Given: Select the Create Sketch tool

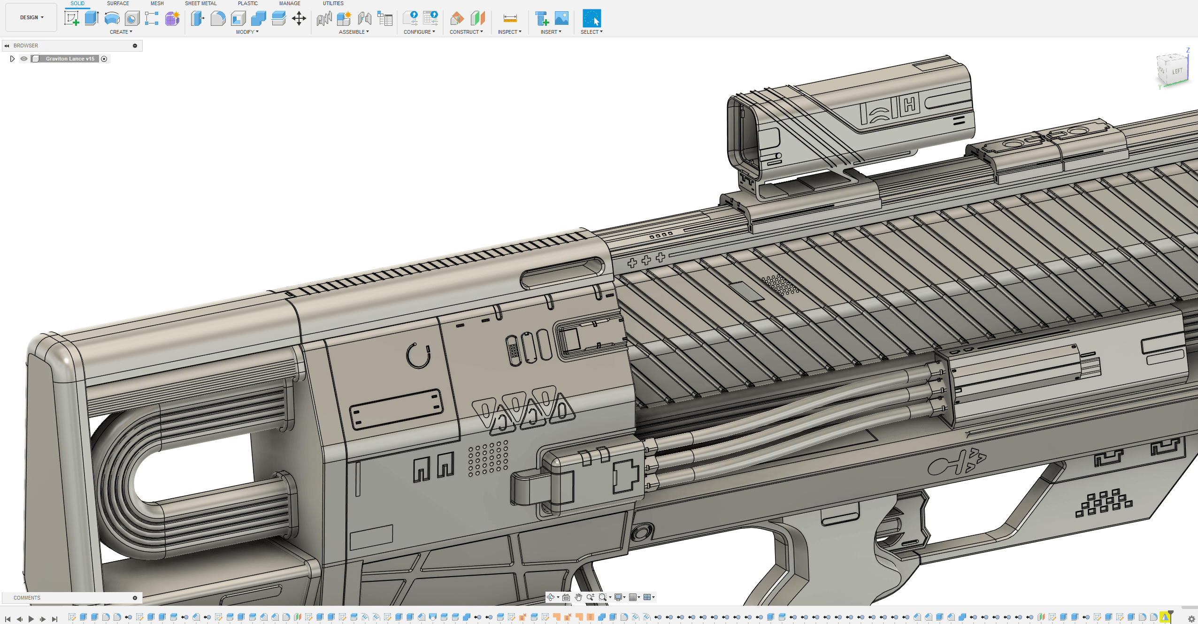Looking at the screenshot, I should pyautogui.click(x=71, y=19).
